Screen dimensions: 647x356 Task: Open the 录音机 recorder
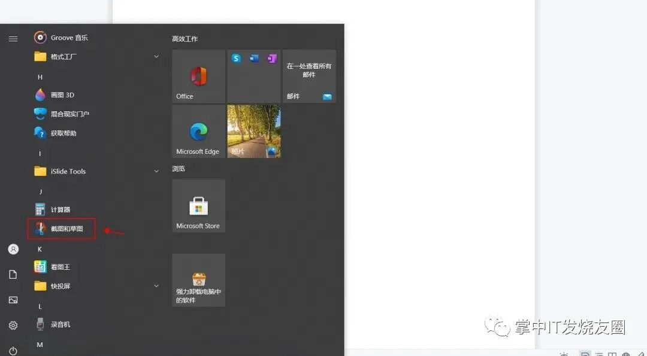pyautogui.click(x=57, y=325)
